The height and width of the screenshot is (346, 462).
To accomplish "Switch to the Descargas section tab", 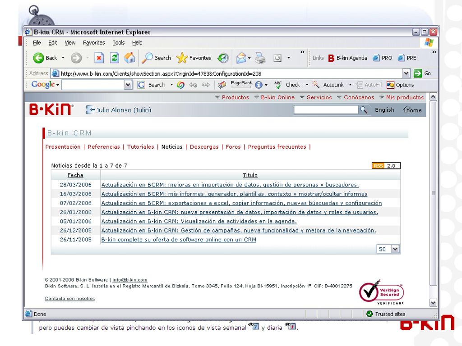I will [x=204, y=147].
